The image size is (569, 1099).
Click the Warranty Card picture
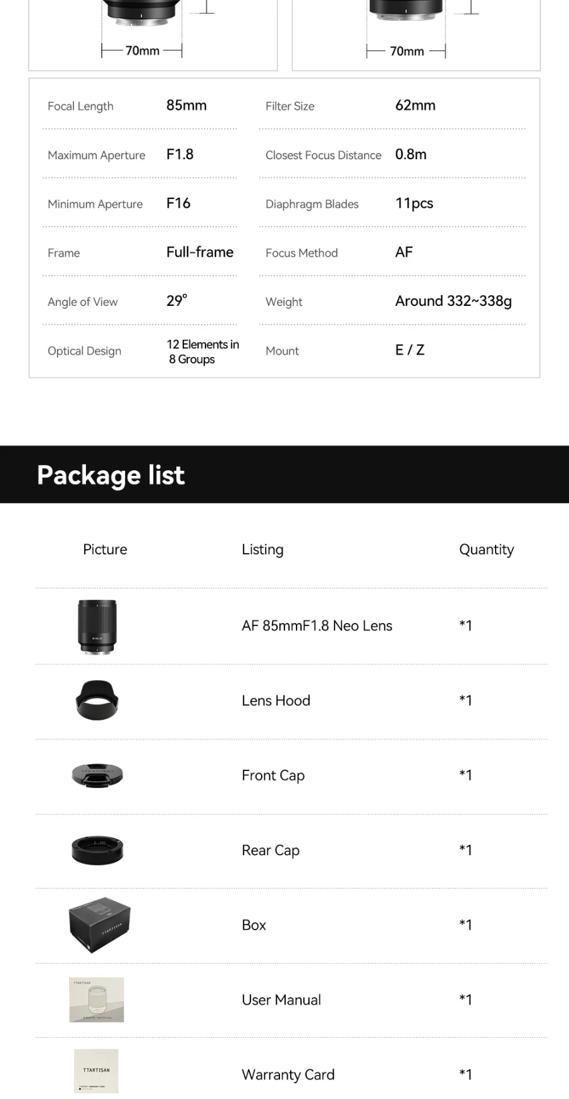pos(96,1071)
